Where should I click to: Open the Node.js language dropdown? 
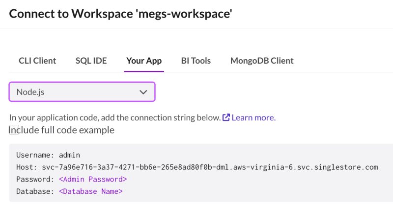pyautogui.click(x=82, y=92)
